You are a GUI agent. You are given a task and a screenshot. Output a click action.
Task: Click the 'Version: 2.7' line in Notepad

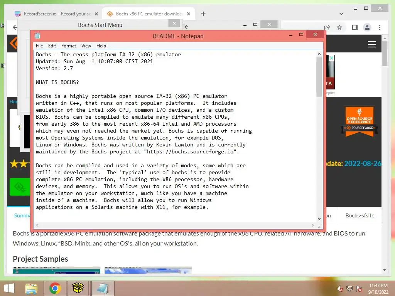point(54,69)
